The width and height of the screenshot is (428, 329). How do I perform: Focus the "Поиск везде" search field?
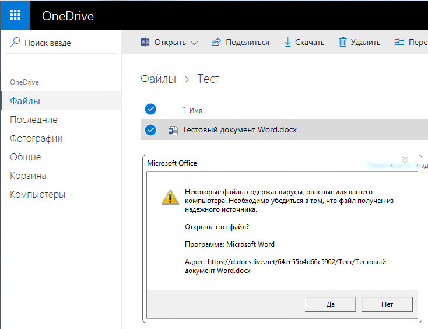click(x=61, y=43)
